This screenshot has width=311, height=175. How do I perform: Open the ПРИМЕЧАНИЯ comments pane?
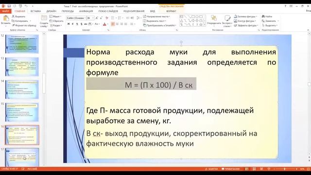tap(230, 169)
